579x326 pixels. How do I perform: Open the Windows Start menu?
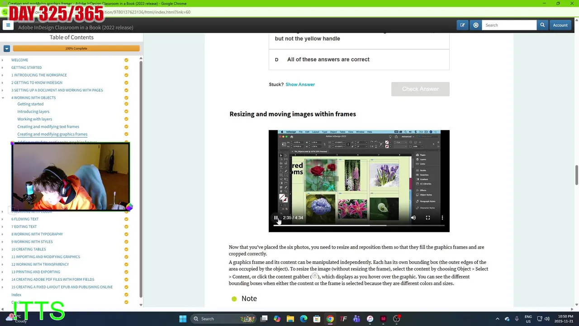click(x=183, y=319)
